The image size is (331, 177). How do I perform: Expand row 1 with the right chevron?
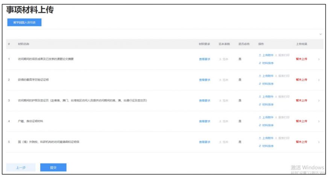click(x=319, y=59)
